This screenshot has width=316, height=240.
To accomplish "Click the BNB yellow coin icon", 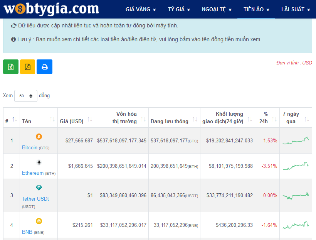I will tap(39, 221).
